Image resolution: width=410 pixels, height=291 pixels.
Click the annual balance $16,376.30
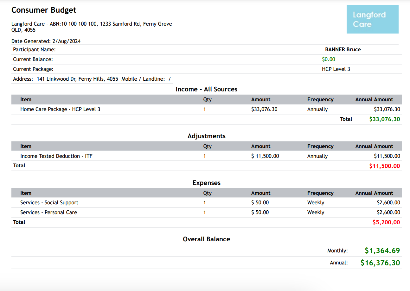click(x=380, y=263)
